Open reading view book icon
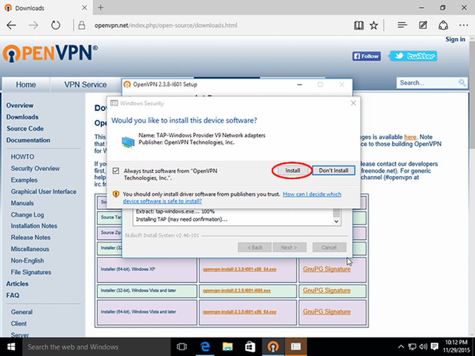475x356 pixels. coord(358,26)
